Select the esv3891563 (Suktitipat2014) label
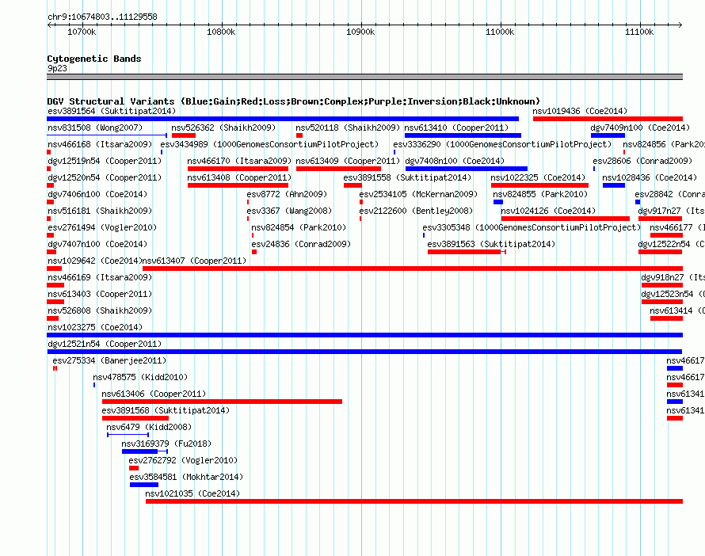This screenshot has height=556, width=705. tap(491, 244)
